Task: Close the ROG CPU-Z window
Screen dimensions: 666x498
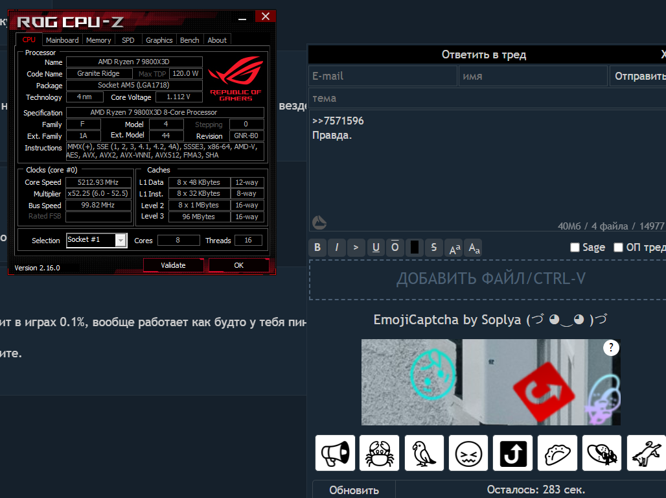Action: tap(266, 17)
